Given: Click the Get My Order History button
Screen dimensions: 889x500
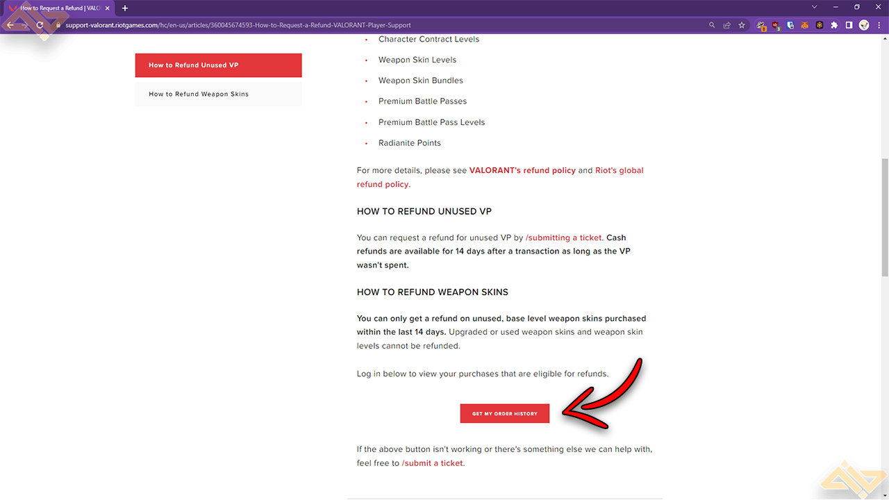Looking at the screenshot, I should tap(505, 413).
